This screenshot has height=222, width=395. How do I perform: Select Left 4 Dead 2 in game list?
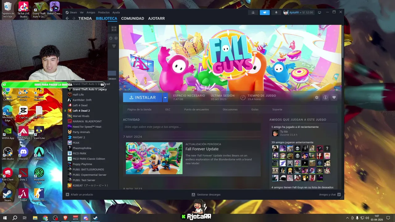pyautogui.click(x=81, y=111)
